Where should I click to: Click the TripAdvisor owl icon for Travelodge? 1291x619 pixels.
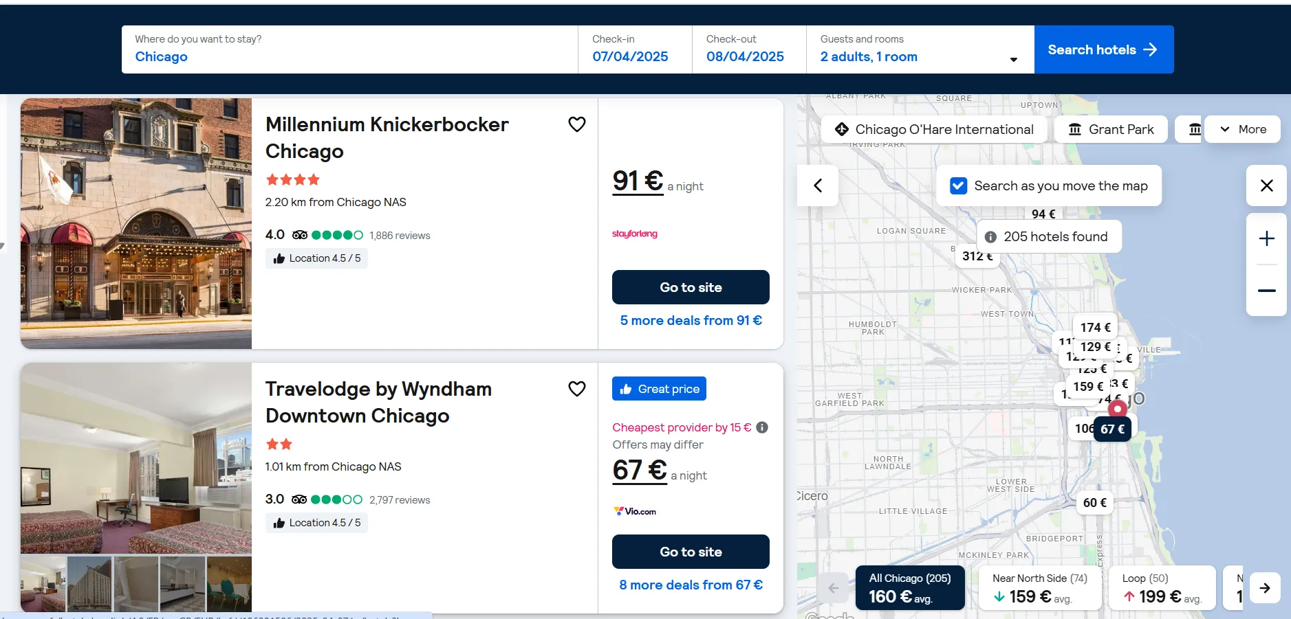[299, 499]
